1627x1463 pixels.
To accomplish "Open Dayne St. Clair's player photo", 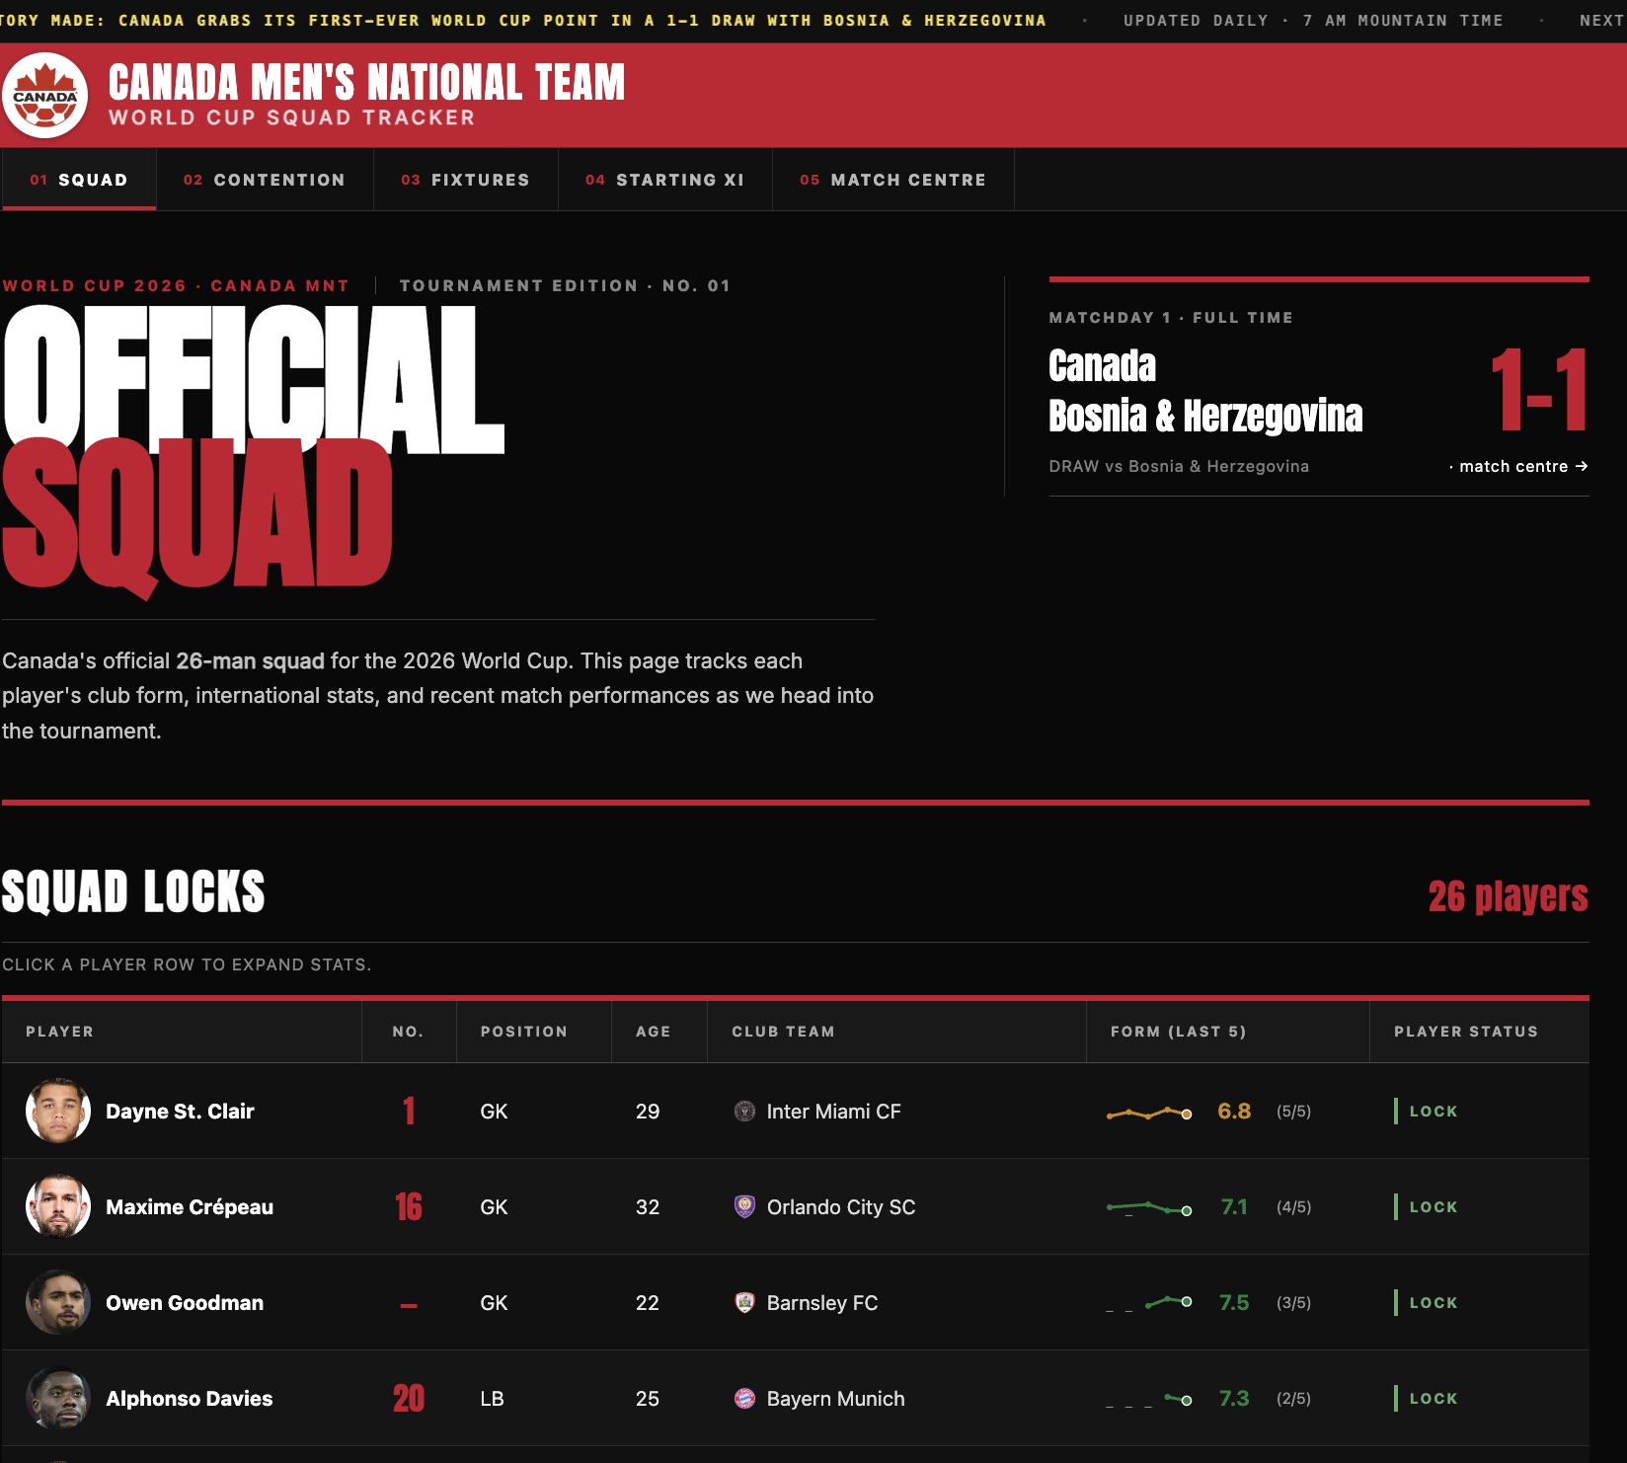I will tap(58, 1111).
